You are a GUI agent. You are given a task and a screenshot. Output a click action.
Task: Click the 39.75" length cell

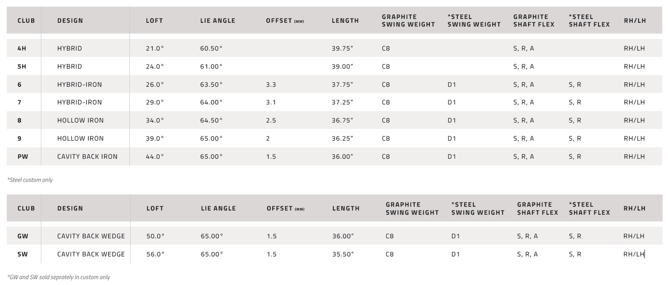(x=342, y=48)
